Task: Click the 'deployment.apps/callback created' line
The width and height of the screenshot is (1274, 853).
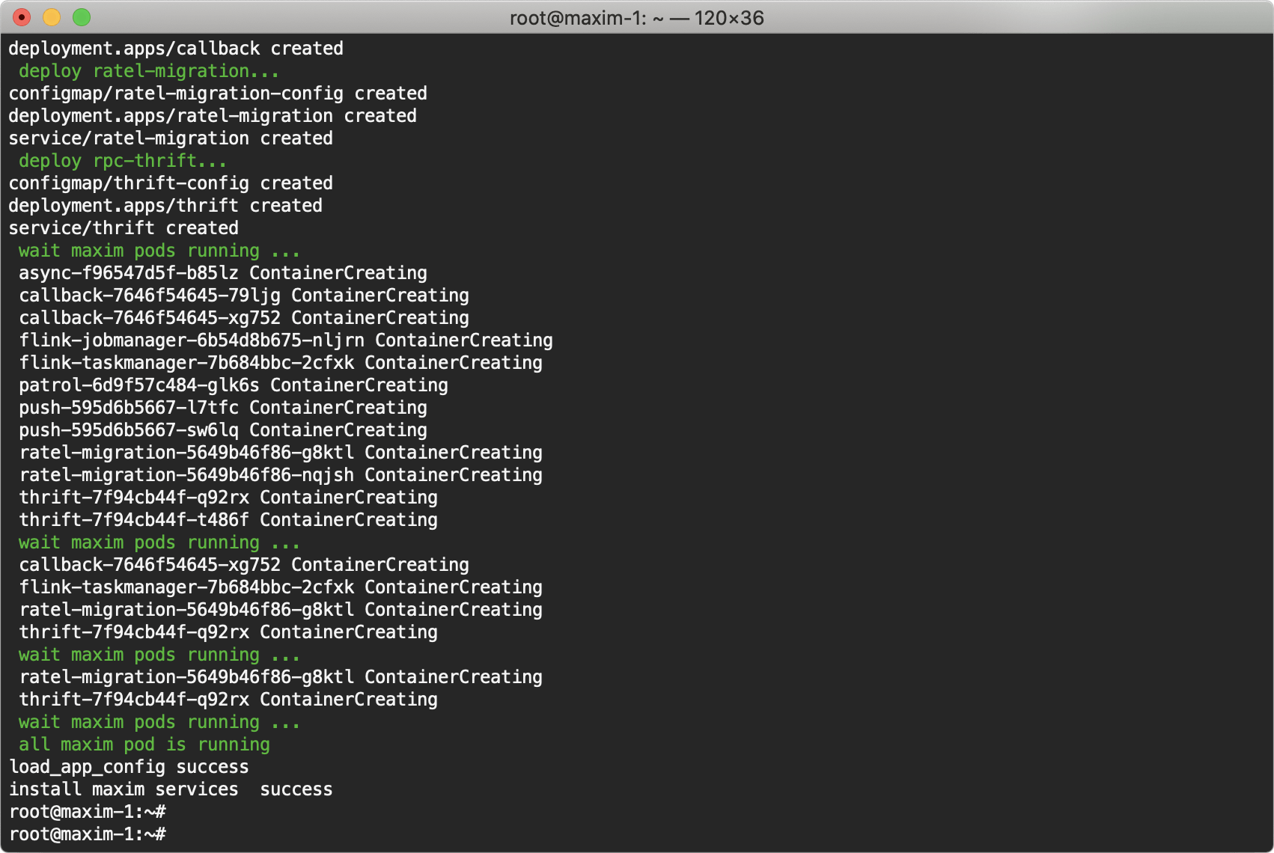Action: pyautogui.click(x=176, y=49)
